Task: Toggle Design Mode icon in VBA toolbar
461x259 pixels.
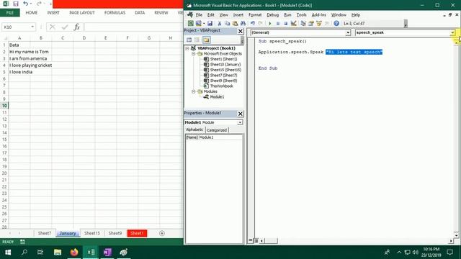Action: coord(293,23)
